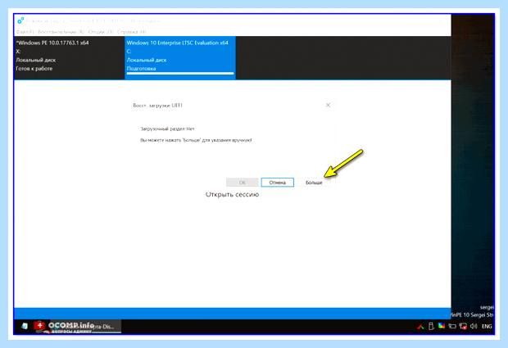Click the volume speaker tray icon

[474, 327]
